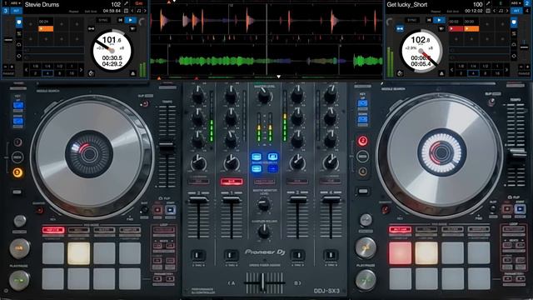Set a loop of 4 beats on left deck
Screen dimensions: 533x300
tap(47, 73)
